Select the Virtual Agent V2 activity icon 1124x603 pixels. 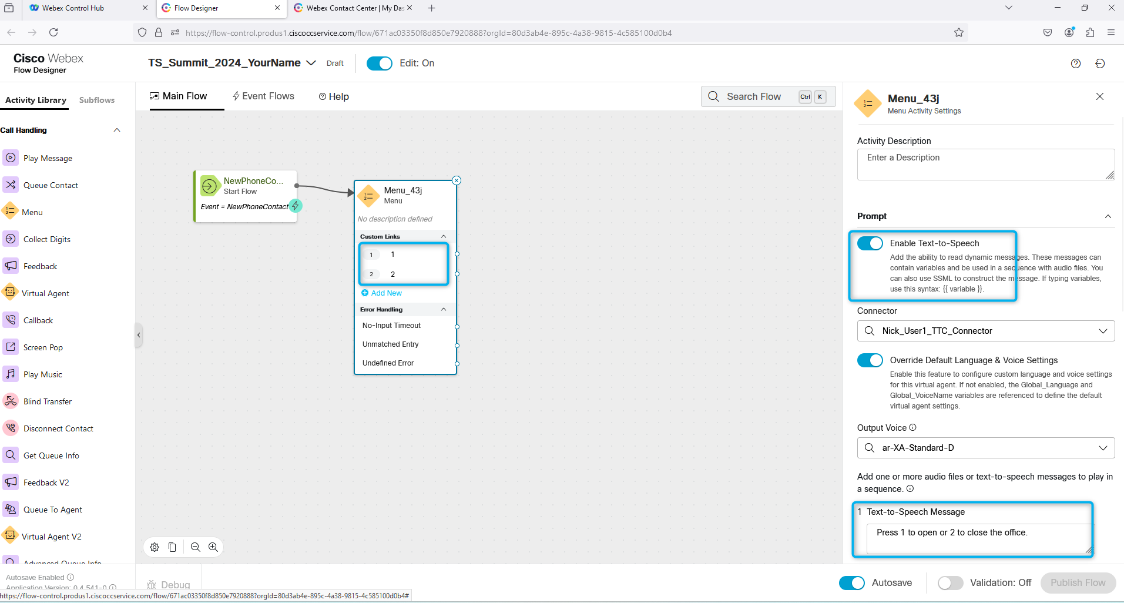(10, 536)
